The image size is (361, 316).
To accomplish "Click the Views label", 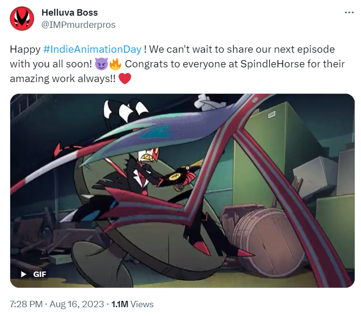I will 142,304.
